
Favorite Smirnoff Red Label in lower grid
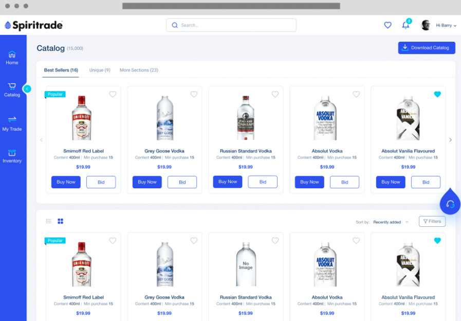tap(113, 240)
